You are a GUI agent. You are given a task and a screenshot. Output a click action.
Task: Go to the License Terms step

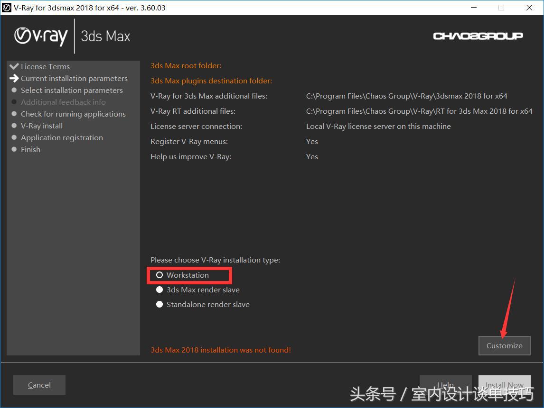point(45,66)
